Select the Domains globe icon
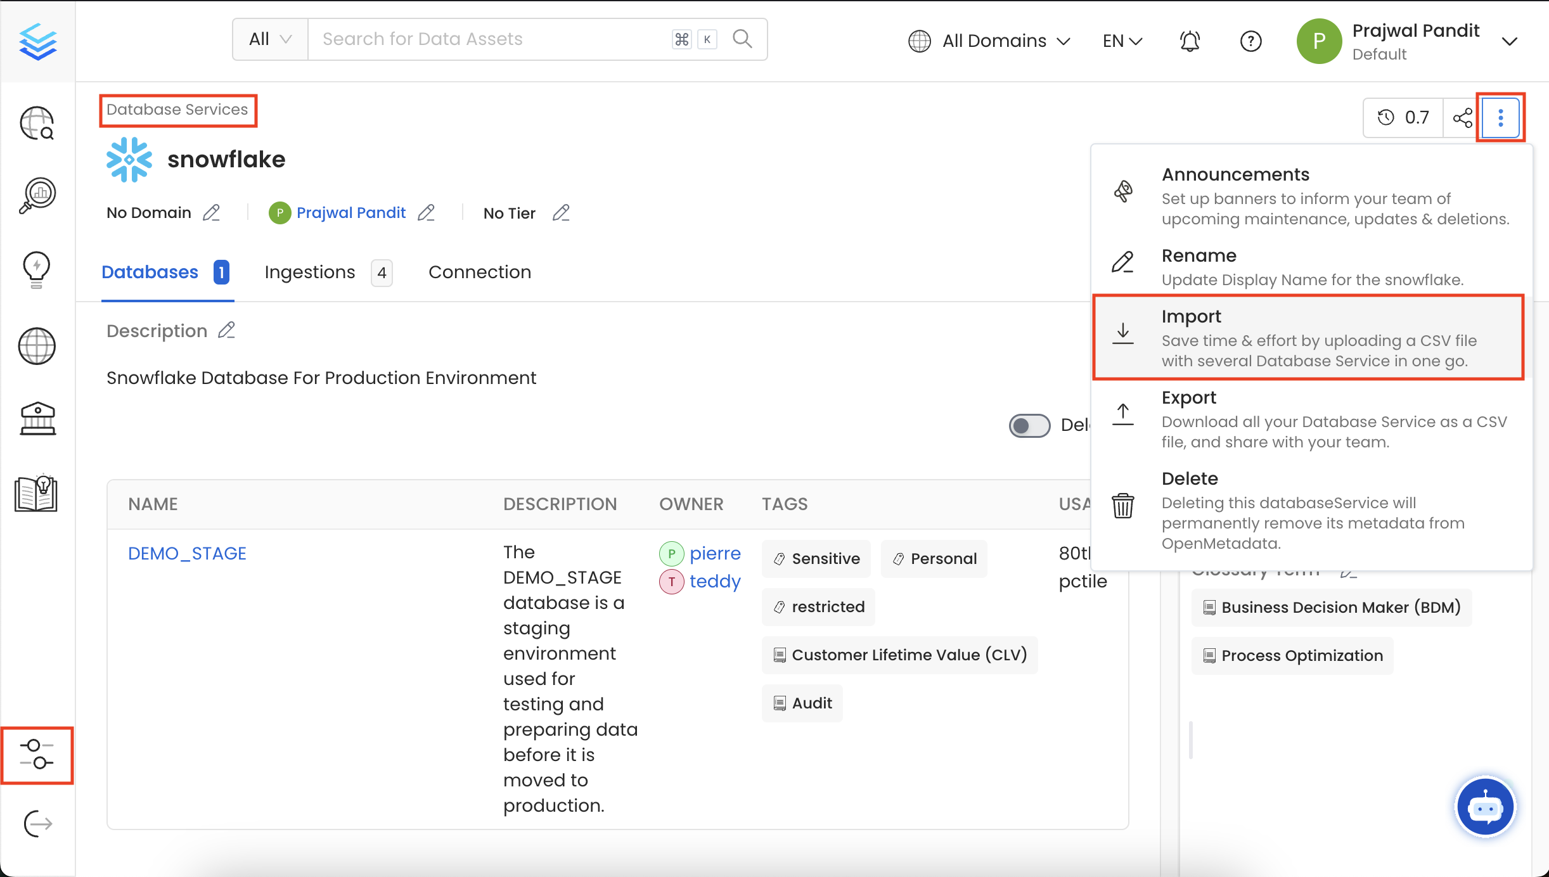Image resolution: width=1549 pixels, height=877 pixels. (x=36, y=346)
